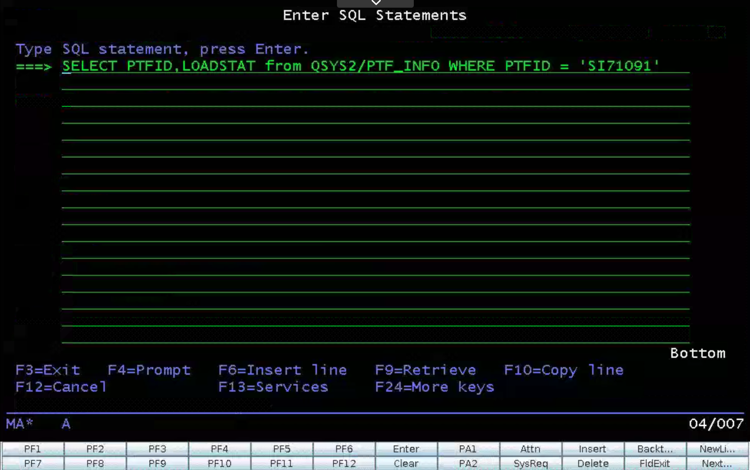Click the F9=Retrieve label
The height and width of the screenshot is (470, 750).
[x=426, y=370]
